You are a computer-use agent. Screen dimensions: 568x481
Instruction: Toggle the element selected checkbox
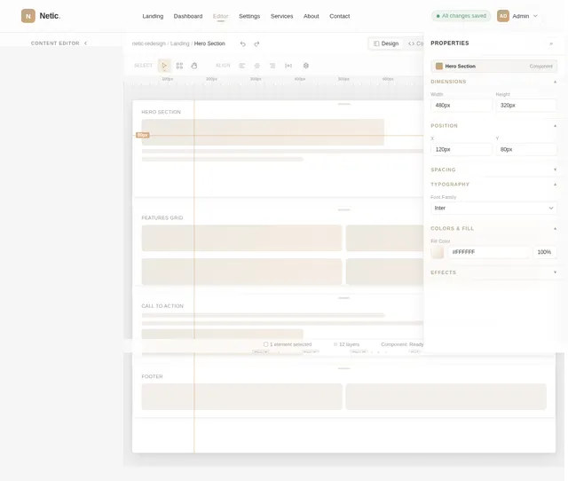pyautogui.click(x=266, y=344)
